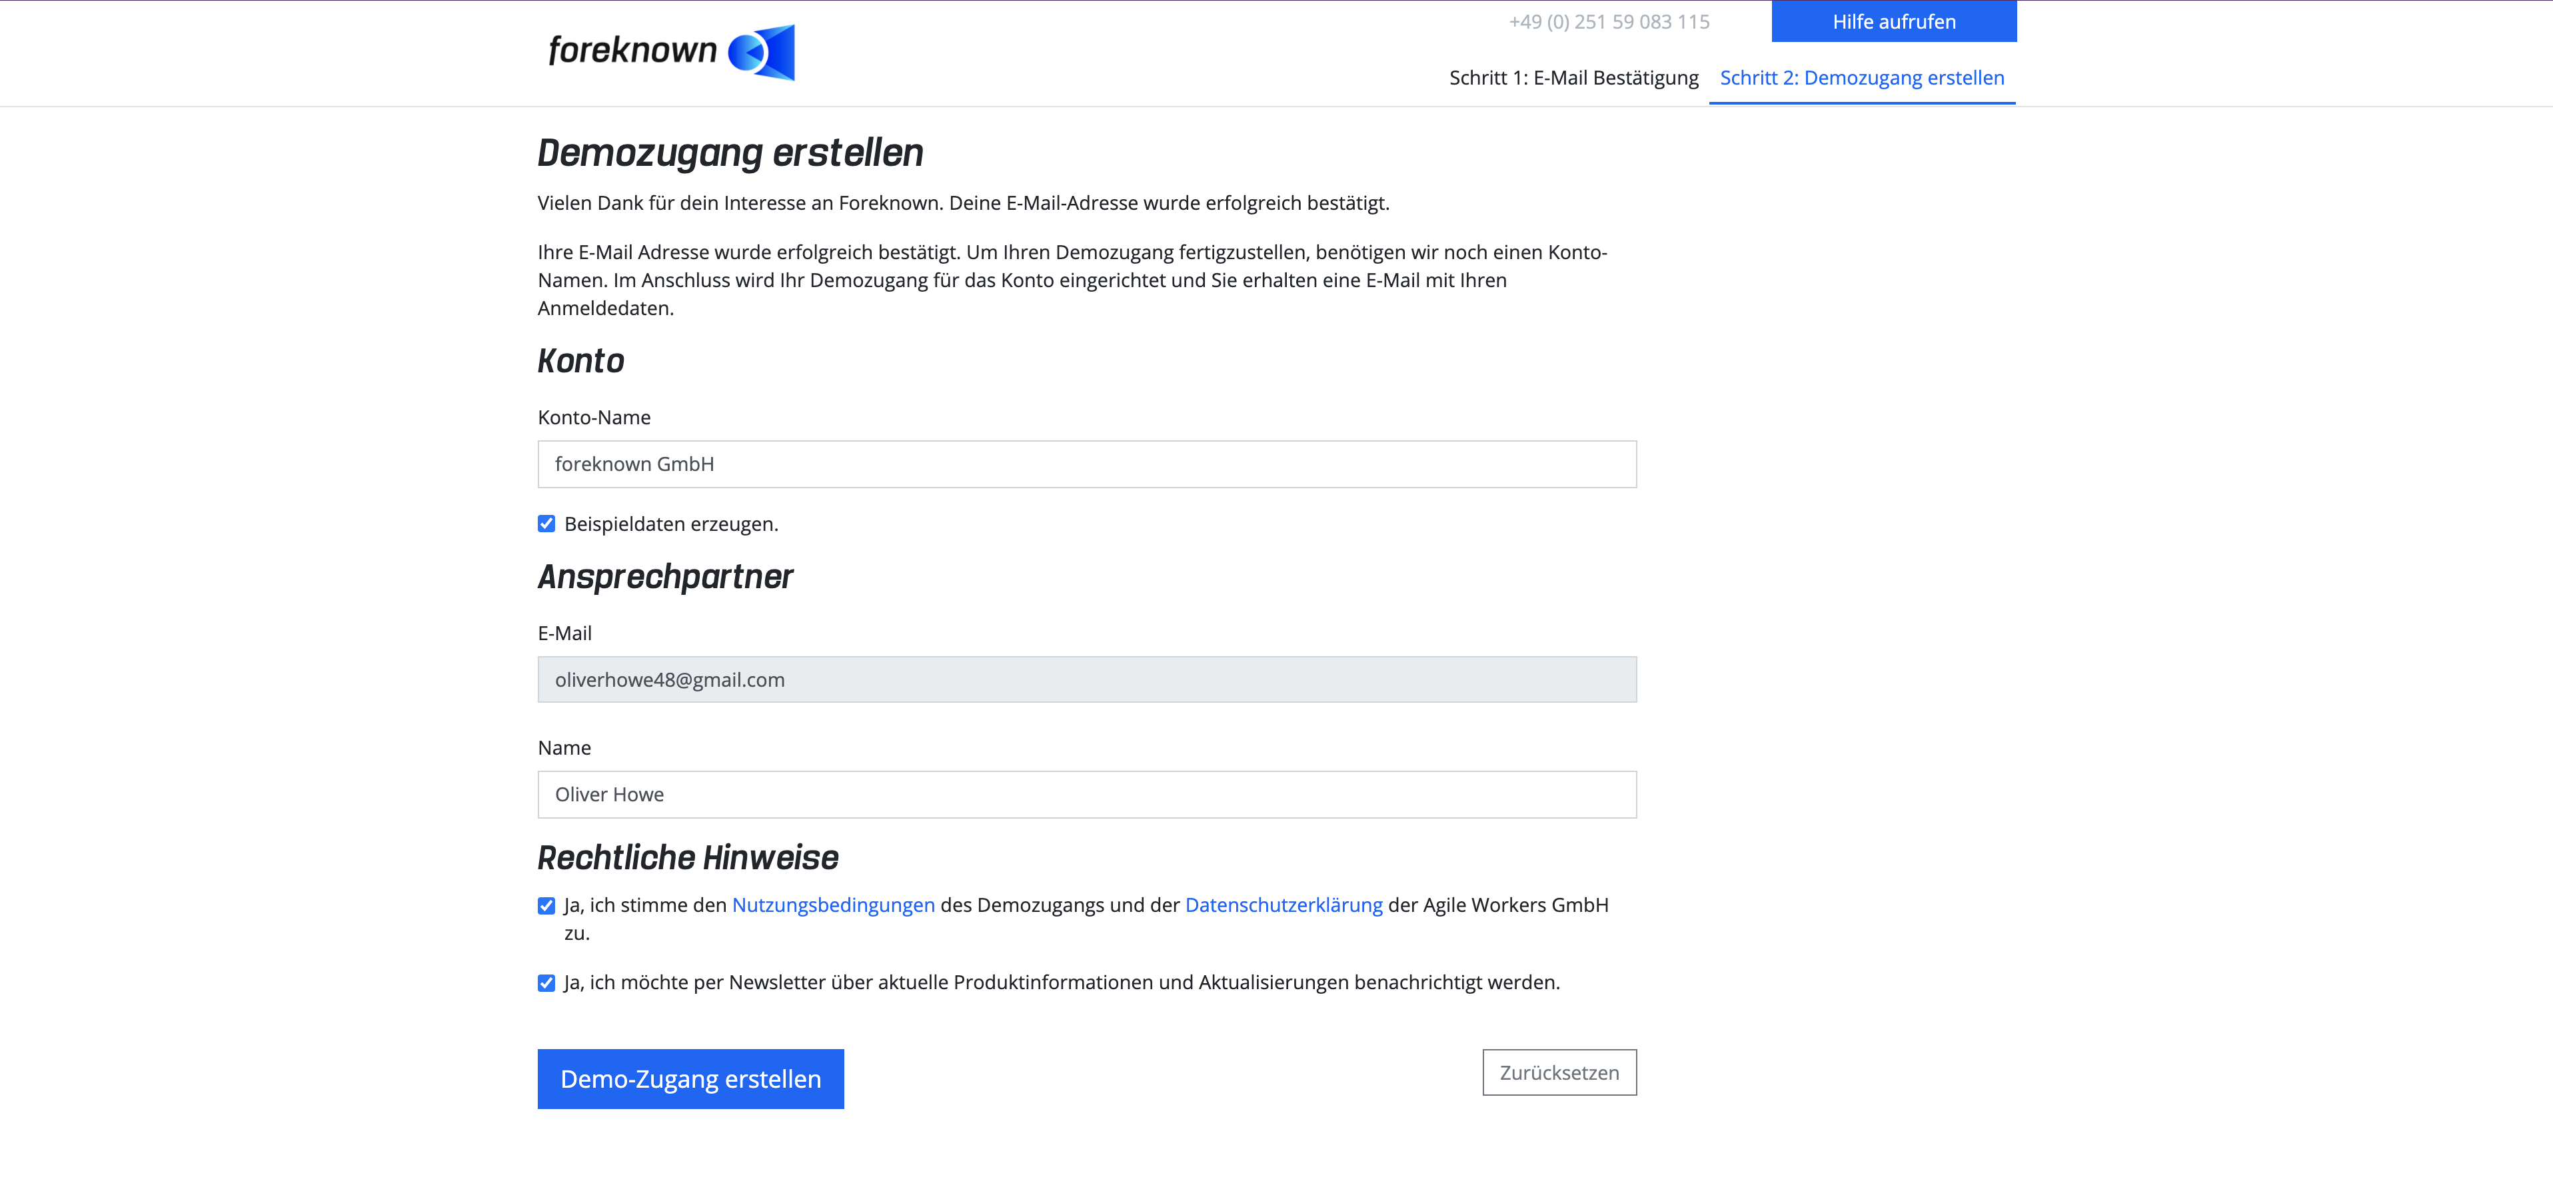Select 'Schritt 2: Demozugang erstellen' tab
Image resolution: width=2553 pixels, height=1191 pixels.
1863,77
